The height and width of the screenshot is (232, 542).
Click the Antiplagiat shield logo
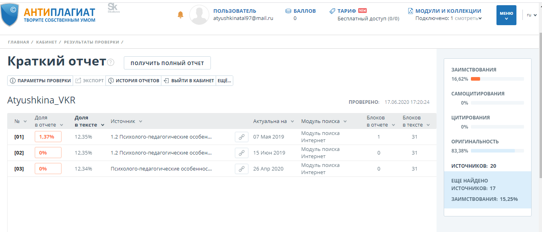tap(10, 14)
